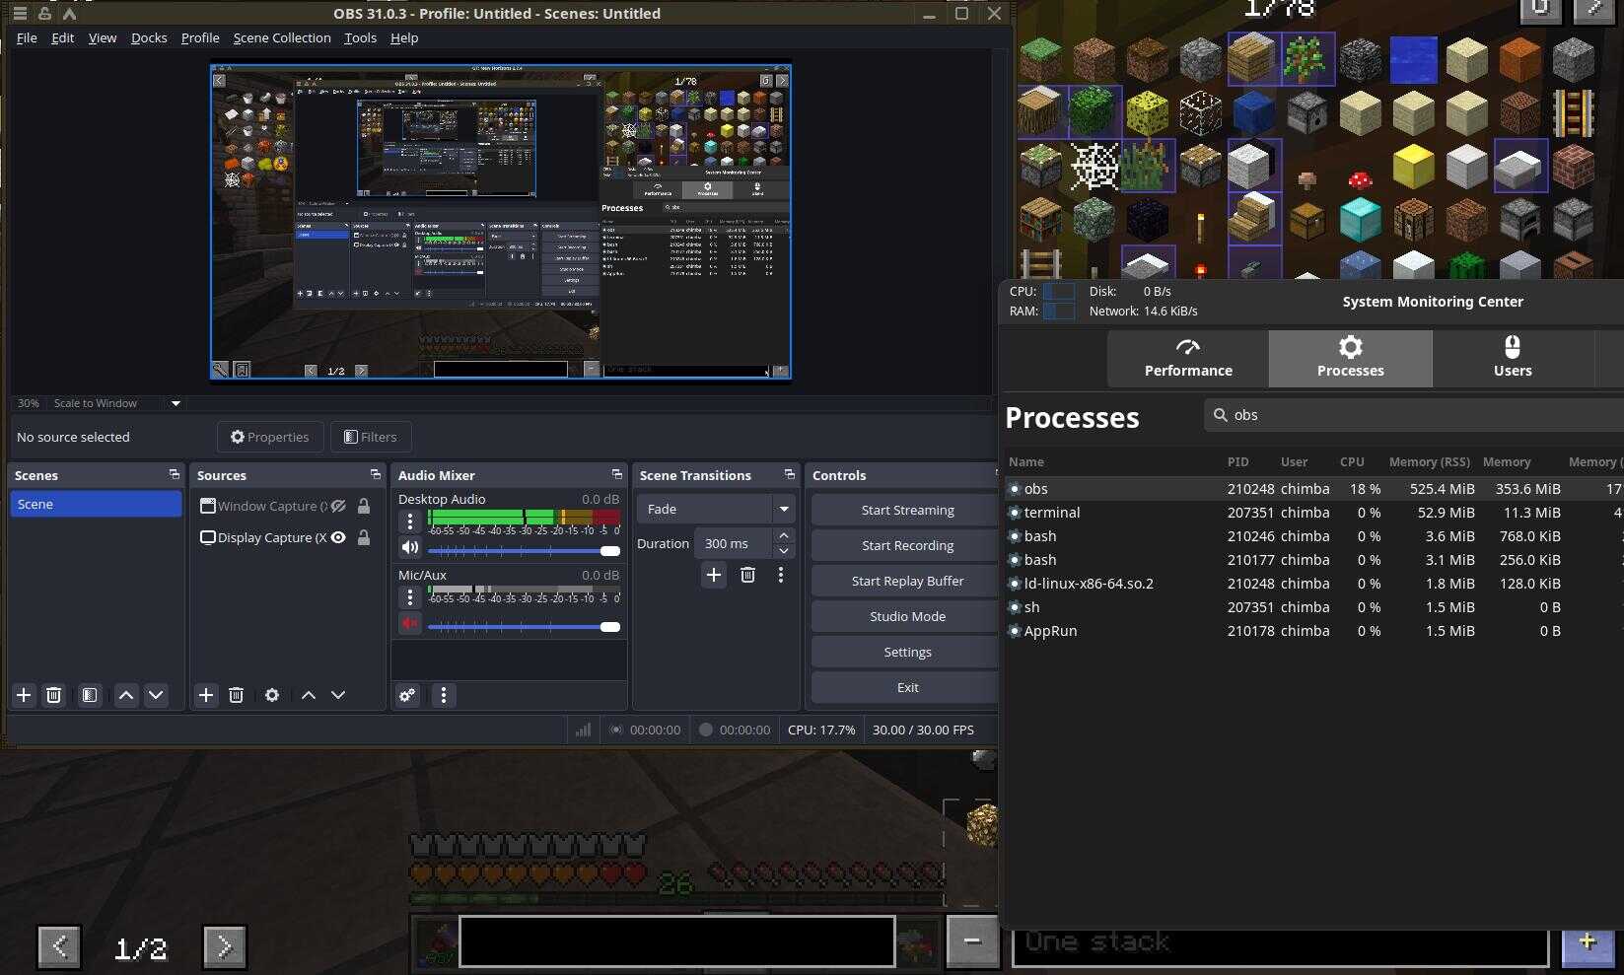Open the Scene Collection menu

(282, 37)
